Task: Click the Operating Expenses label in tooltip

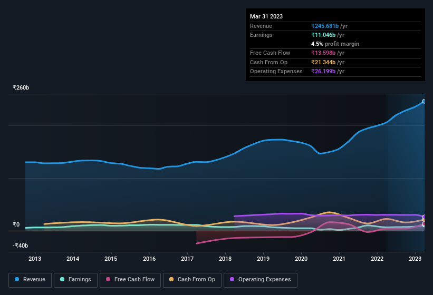Action: click(276, 72)
